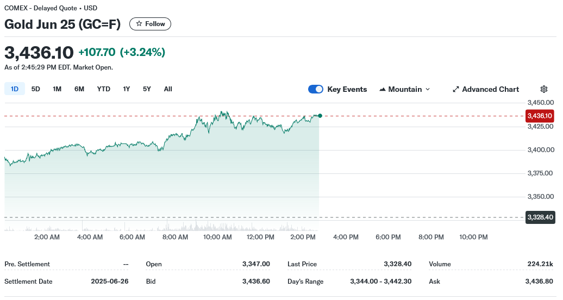This screenshot has width=563, height=300.
Task: Click the Gold Jun 25 (GC=F) title
Action: tap(62, 24)
